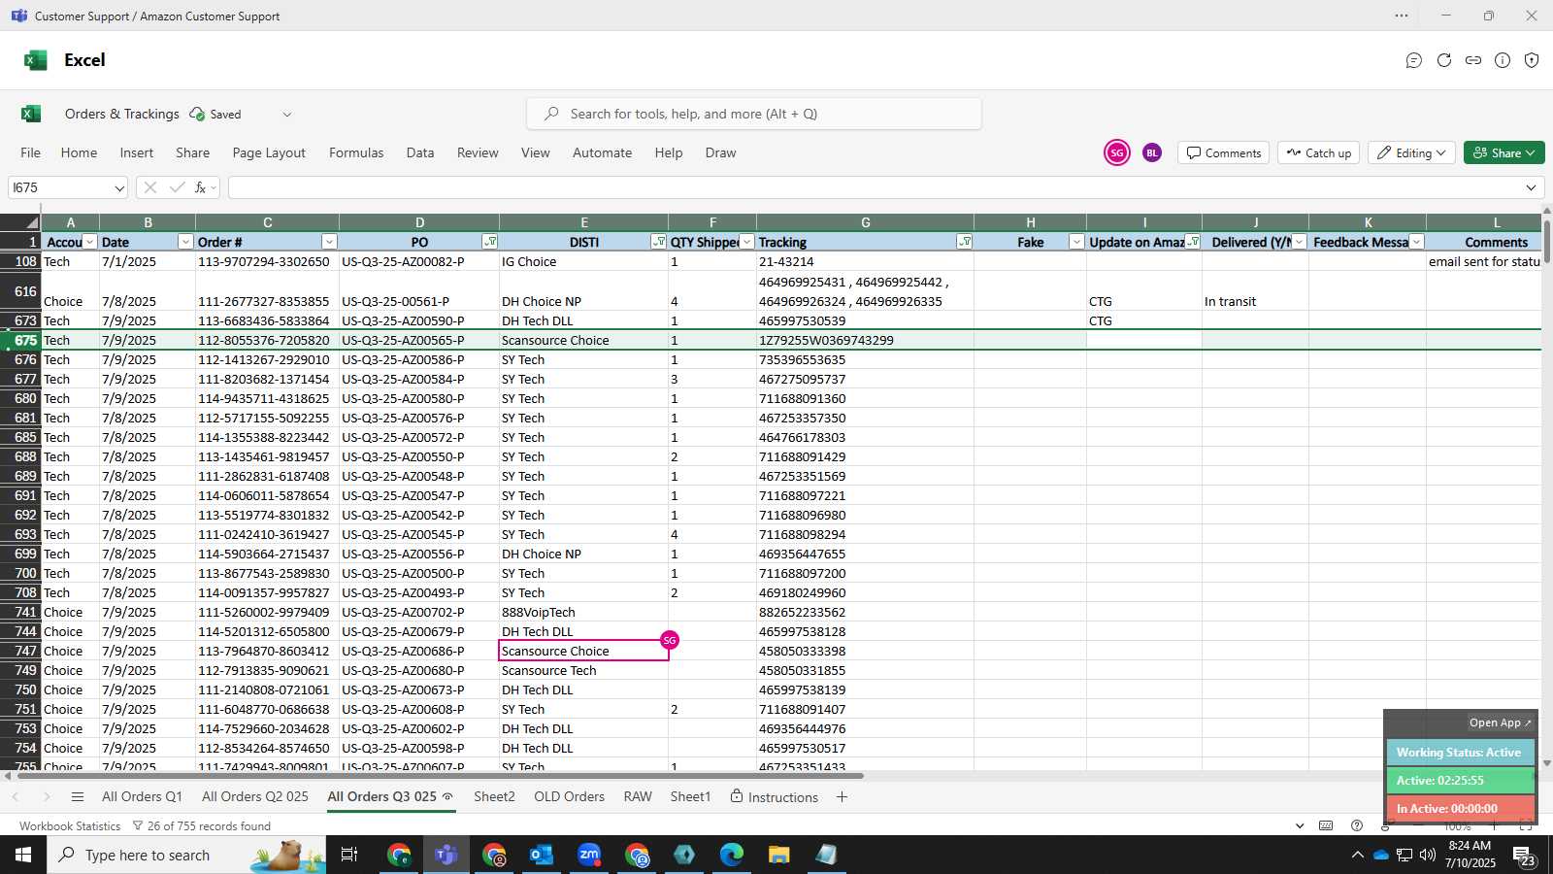
Task: Open the Automate ribbon tab
Action: (x=602, y=152)
